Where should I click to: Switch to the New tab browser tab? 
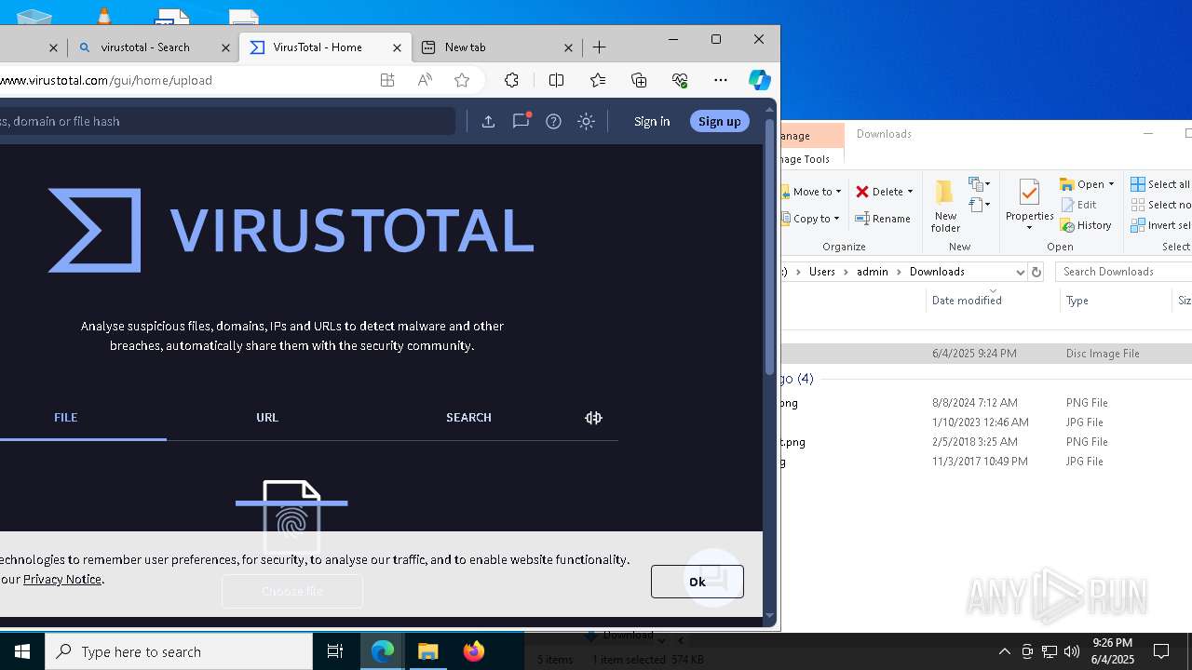pyautogui.click(x=497, y=47)
